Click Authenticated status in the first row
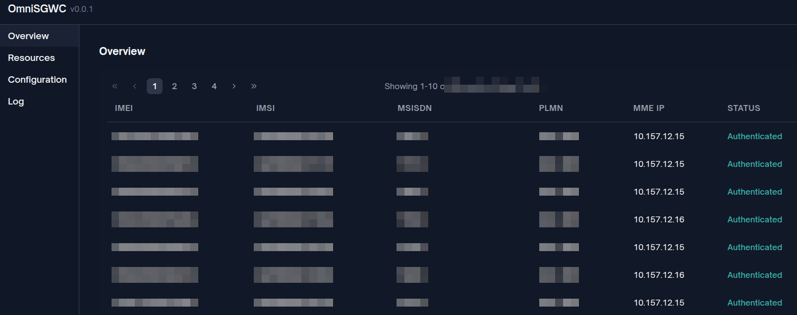This screenshot has height=315, width=797. coord(754,136)
